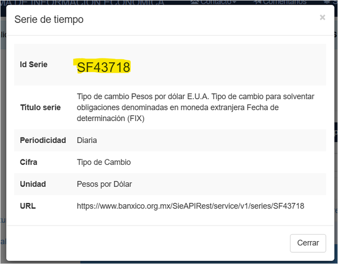Screen dimensions: 338x264
Task: Click empty footer area left of Cerrar
Action: point(150,243)
